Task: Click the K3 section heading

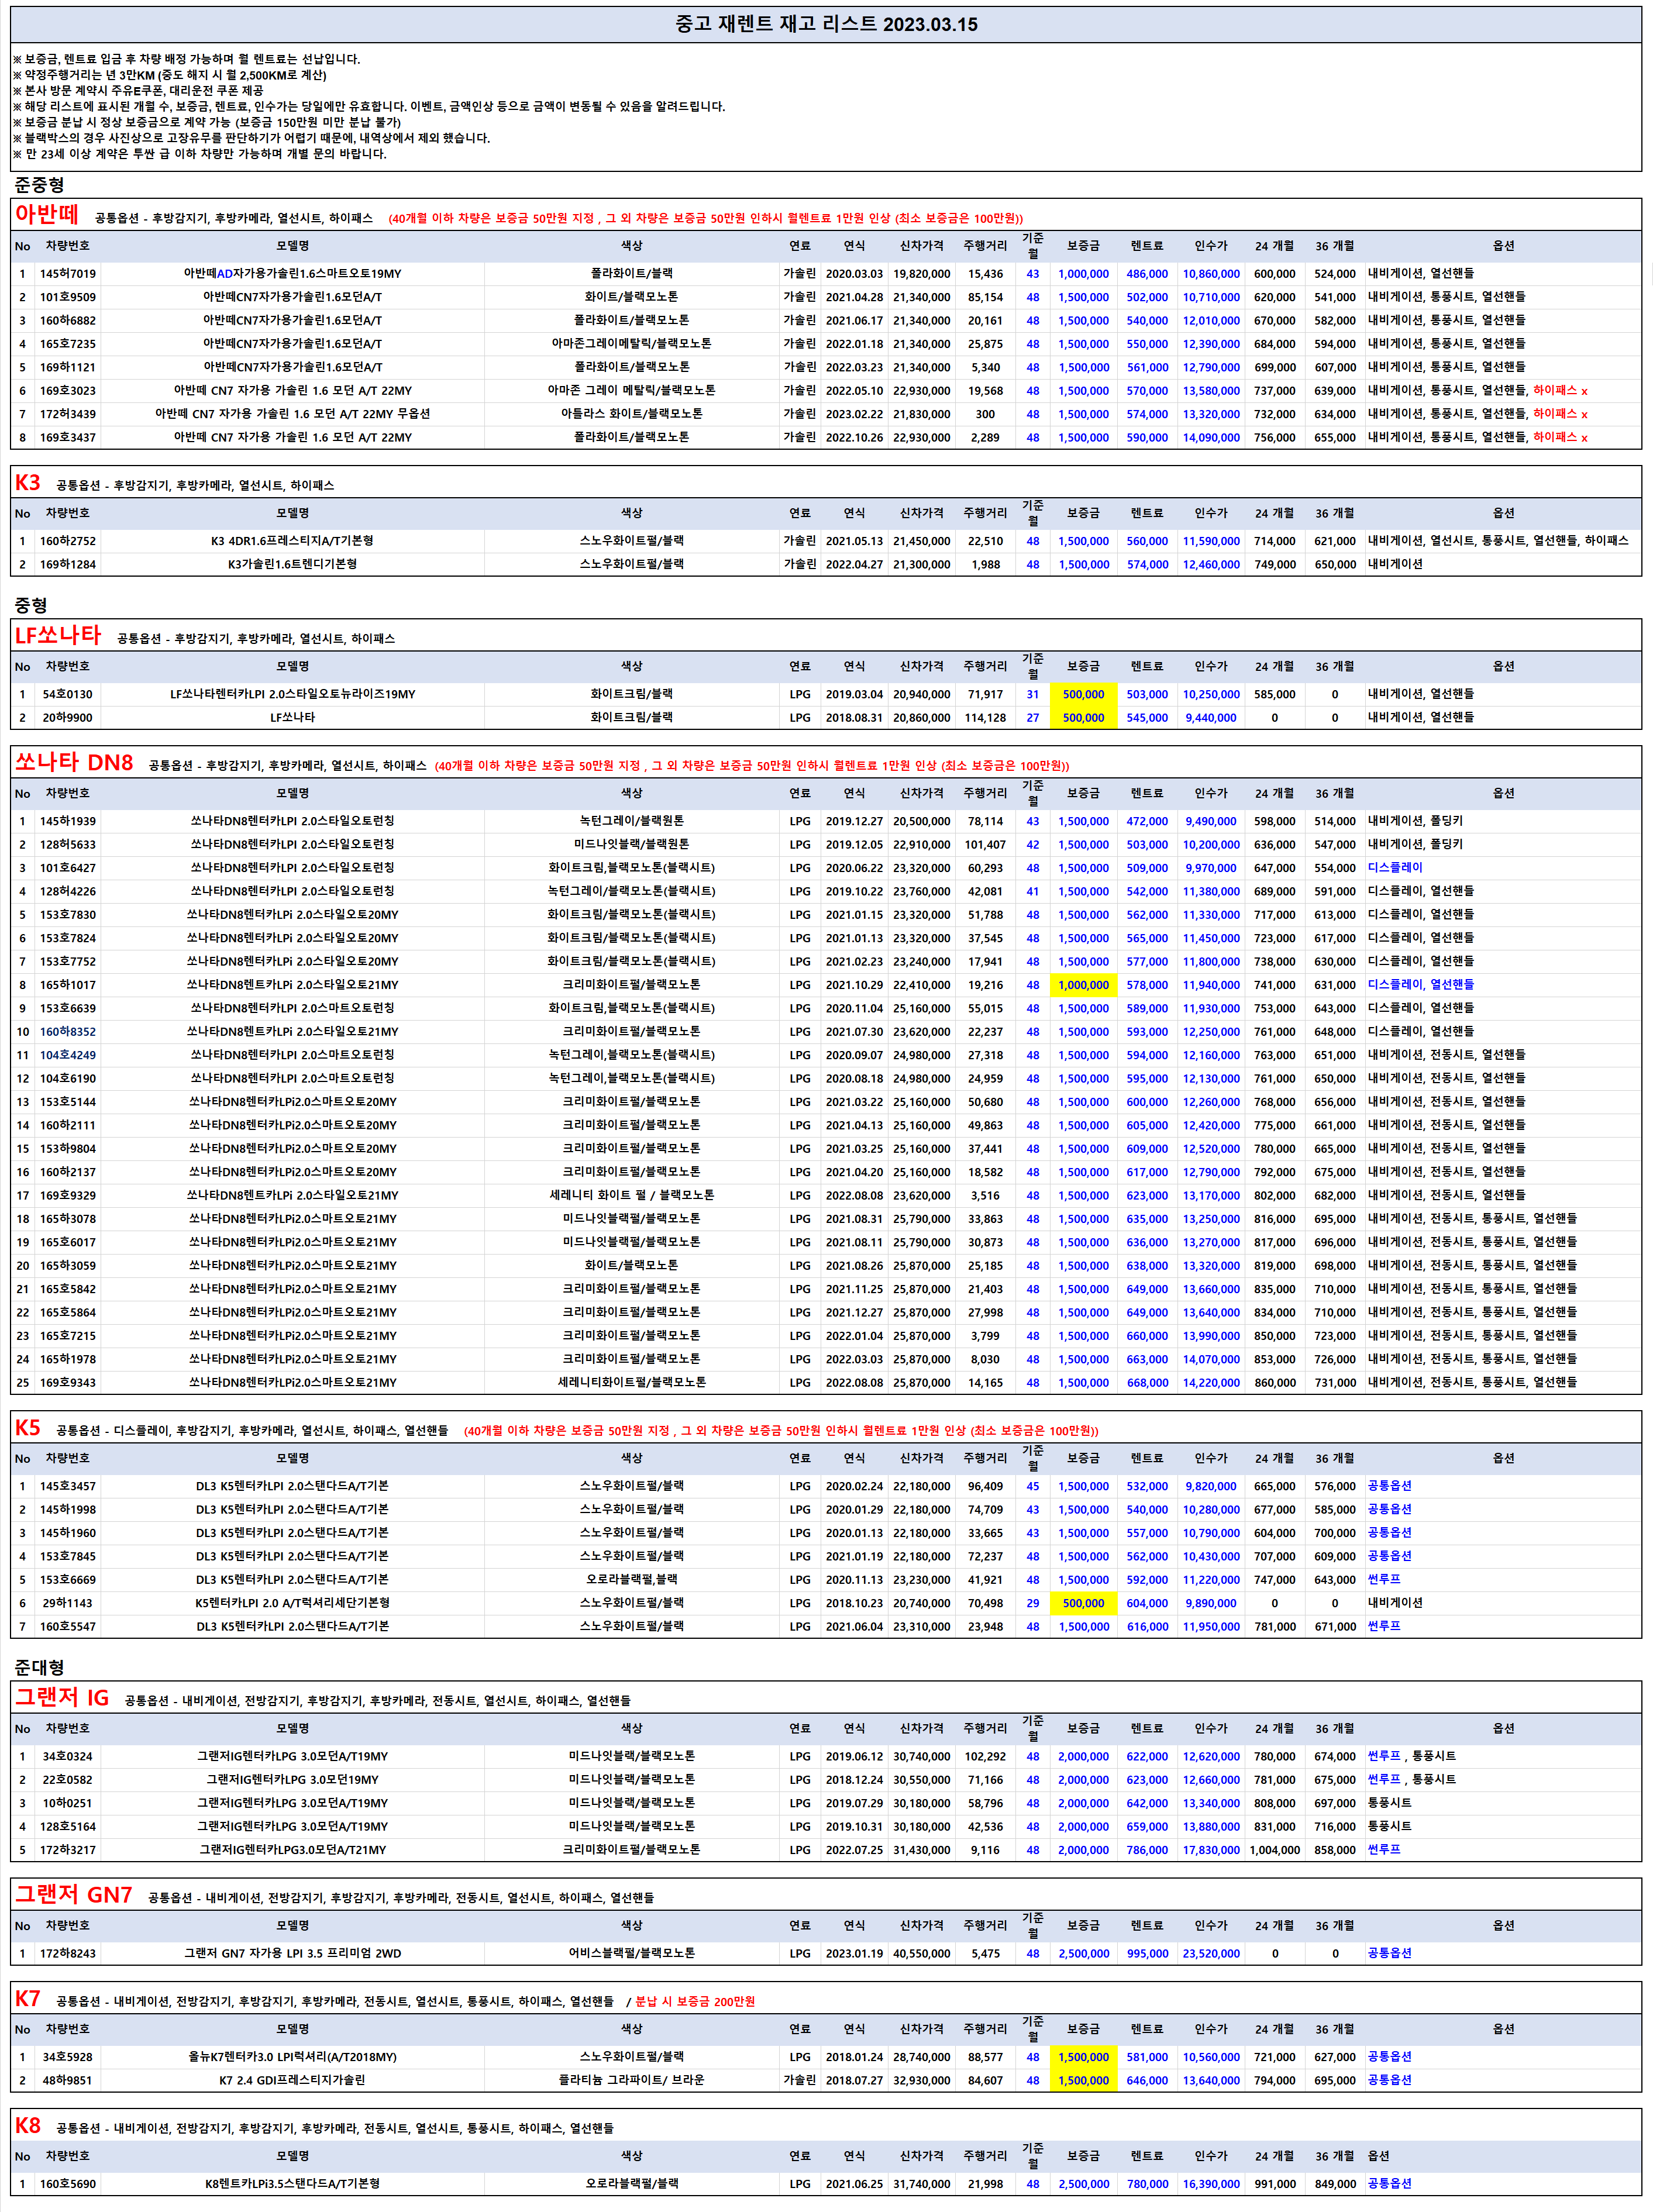Action: coord(28,483)
